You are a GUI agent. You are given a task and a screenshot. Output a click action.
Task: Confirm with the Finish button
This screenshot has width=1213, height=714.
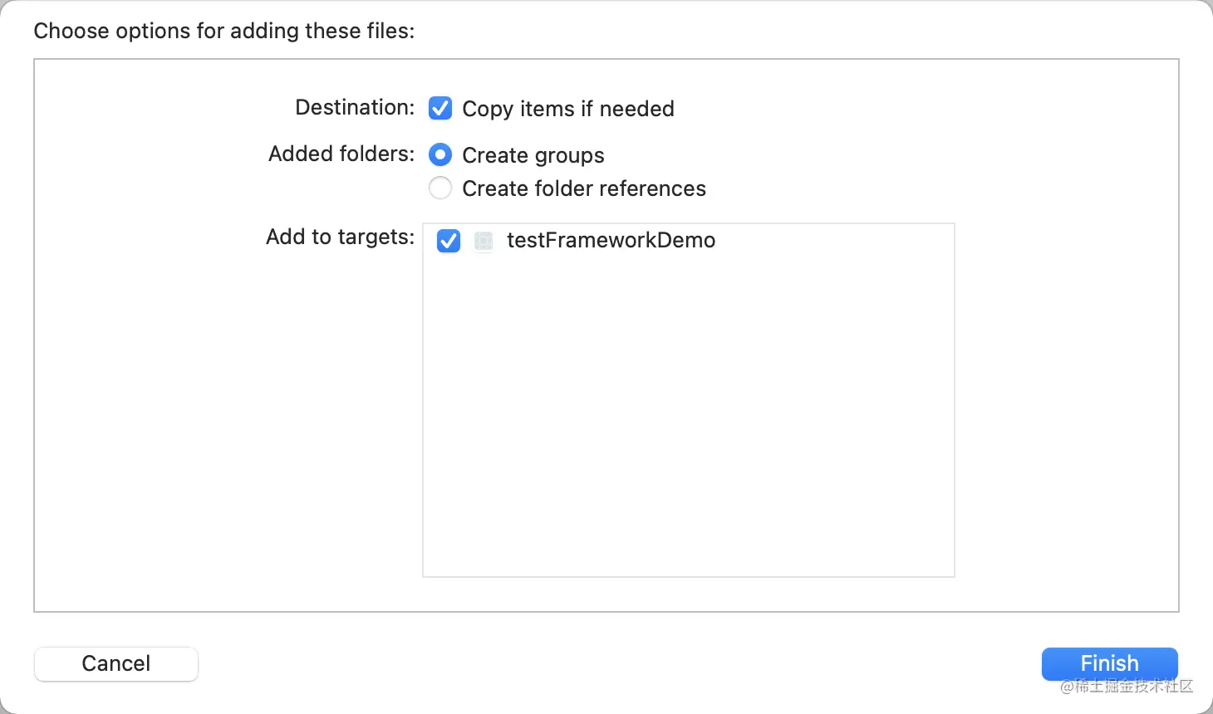click(1109, 663)
